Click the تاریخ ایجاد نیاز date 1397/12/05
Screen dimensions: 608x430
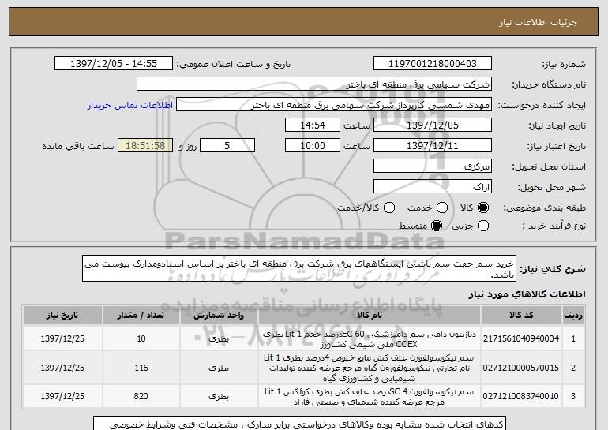click(433, 125)
